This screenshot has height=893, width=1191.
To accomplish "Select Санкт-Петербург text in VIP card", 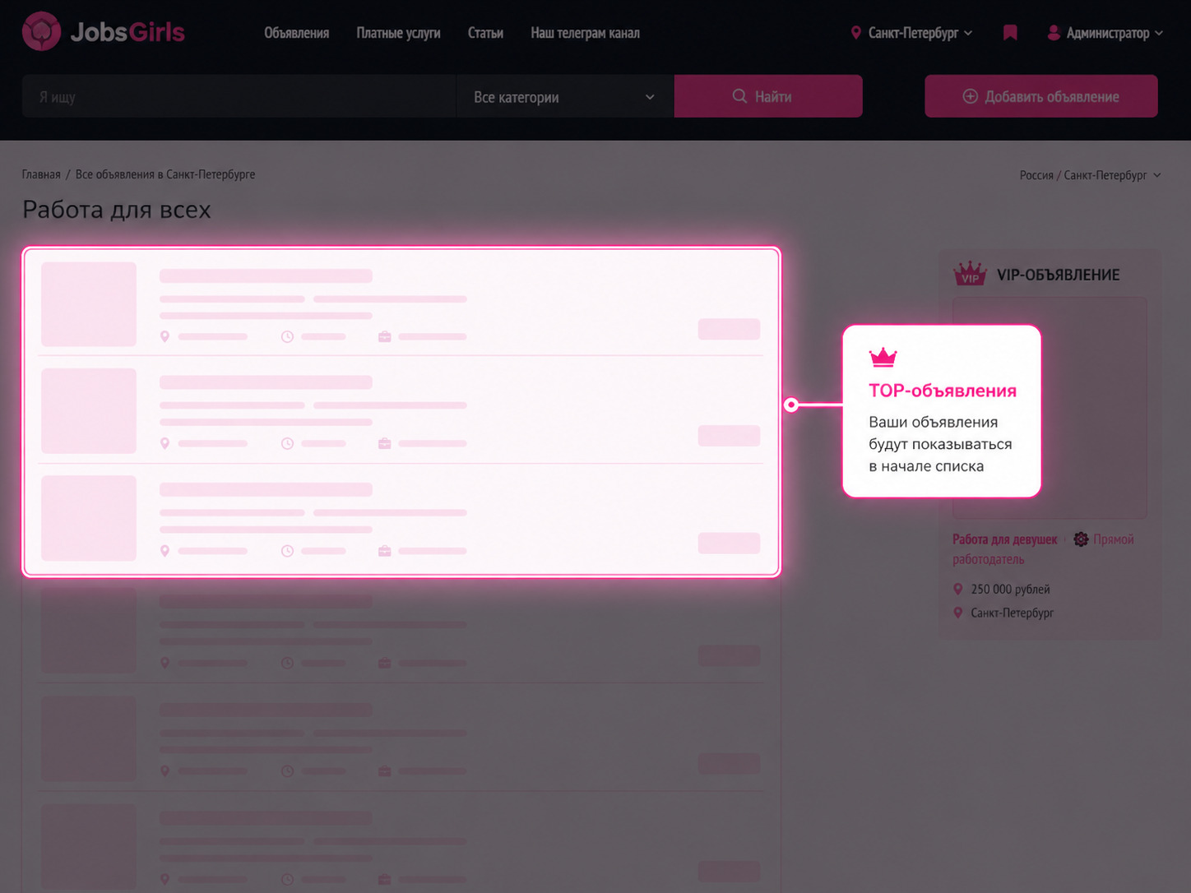I will tap(1012, 613).
